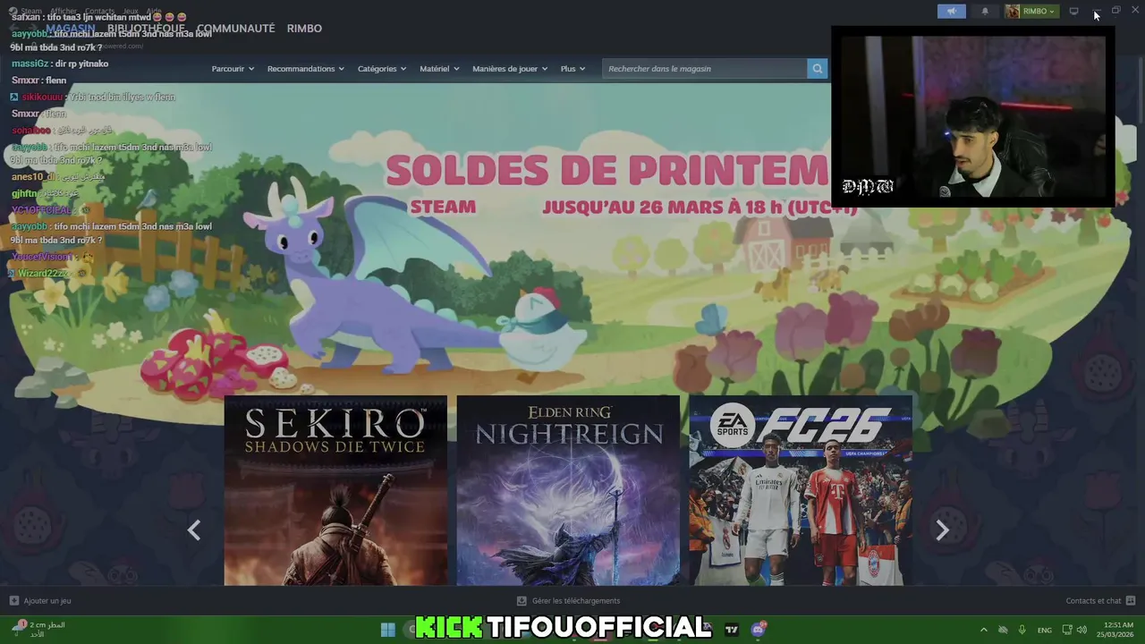Focus the Rechercher dans le magasin field

pyautogui.click(x=705, y=69)
